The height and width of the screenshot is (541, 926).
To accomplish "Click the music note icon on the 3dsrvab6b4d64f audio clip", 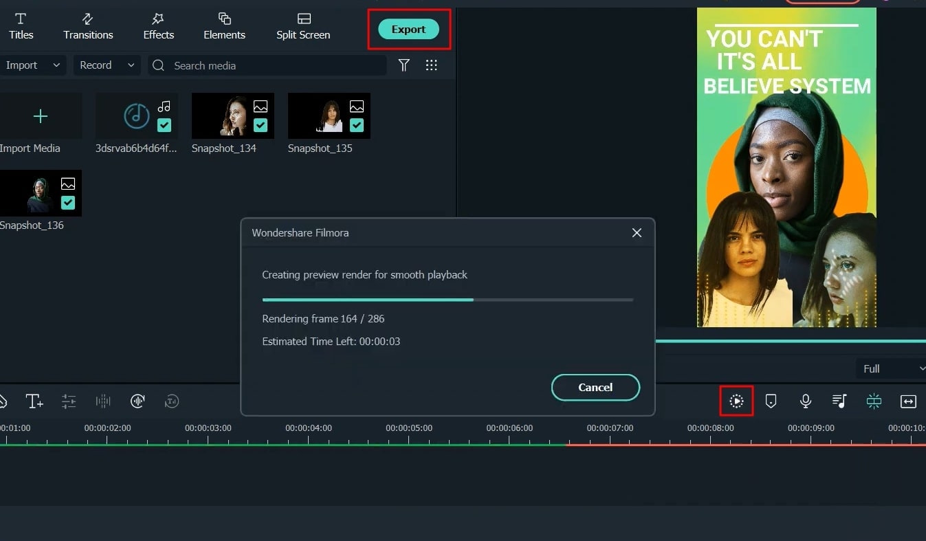I will pyautogui.click(x=164, y=106).
